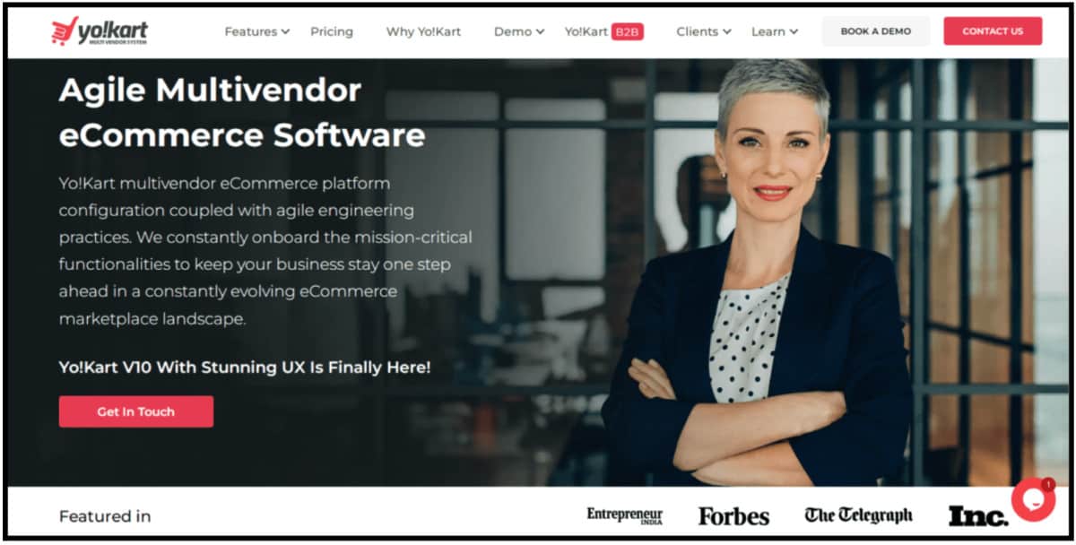The image size is (1076, 545).
Task: Open The Telegraph logo
Action: click(858, 515)
